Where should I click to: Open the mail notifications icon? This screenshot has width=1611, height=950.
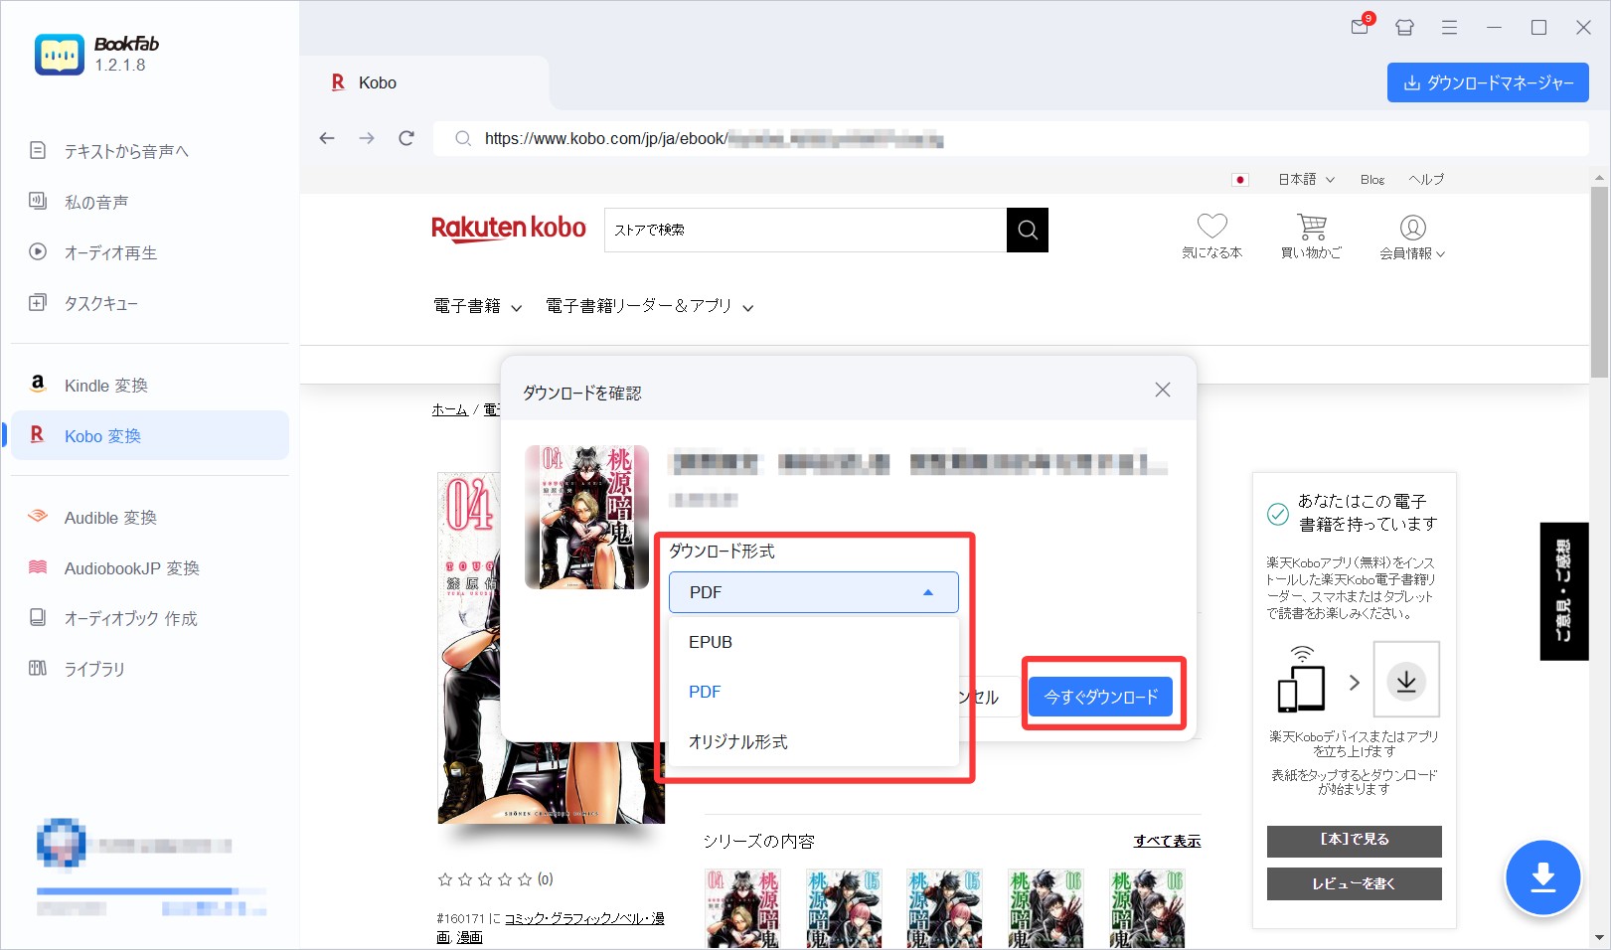click(x=1360, y=27)
